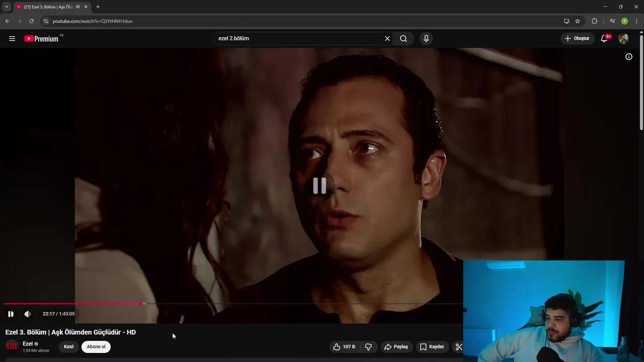Click the large pause overlay in video
This screenshot has width=644, height=362.
[319, 186]
